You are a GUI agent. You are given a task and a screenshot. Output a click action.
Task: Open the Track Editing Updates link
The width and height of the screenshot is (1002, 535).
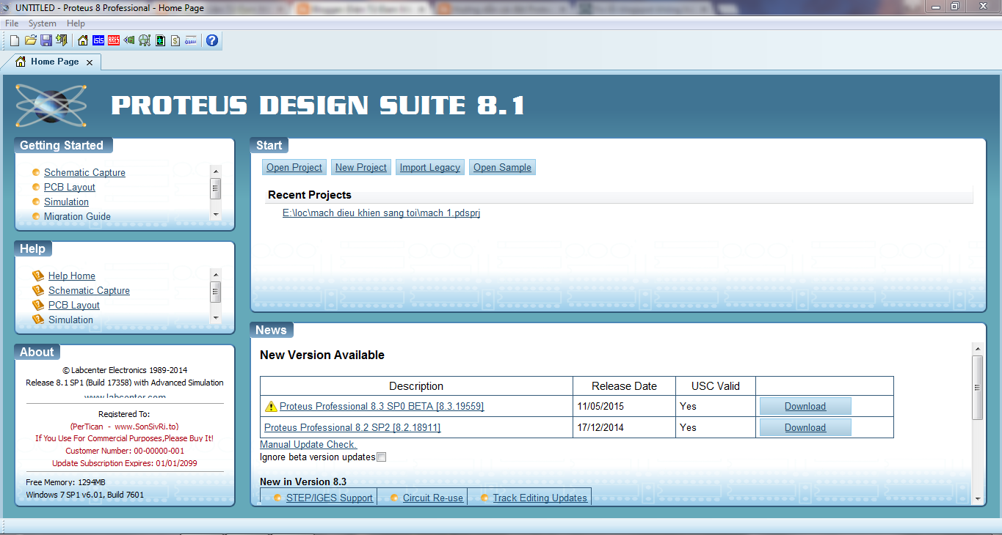tap(540, 498)
